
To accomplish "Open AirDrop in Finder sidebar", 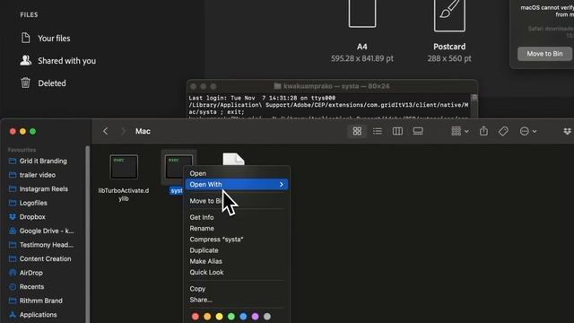I will coord(30,273).
